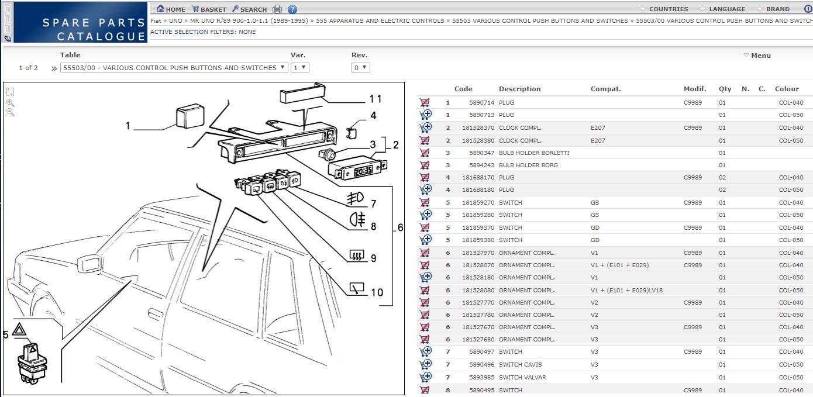Navigate to Fiat breadcrumb
Image resolution: width=813 pixels, height=397 pixels.
pyautogui.click(x=156, y=20)
